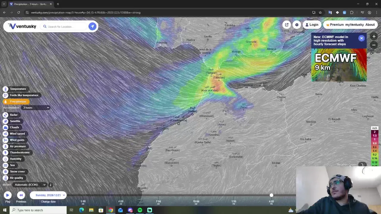
Task: Click the ECMWF 9 km promo thumbnail
Action: click(x=339, y=65)
